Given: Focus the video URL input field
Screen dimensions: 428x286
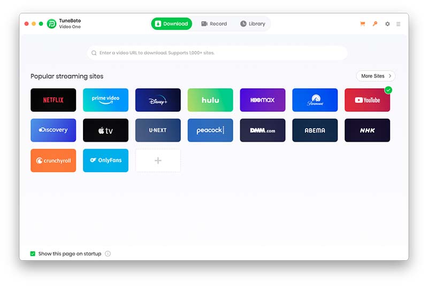Looking at the screenshot, I should pos(217,53).
